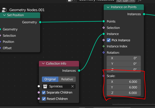Click the horizontal scrollbar of the node editor
The height and width of the screenshot is (108, 155).
(x=134, y=104)
